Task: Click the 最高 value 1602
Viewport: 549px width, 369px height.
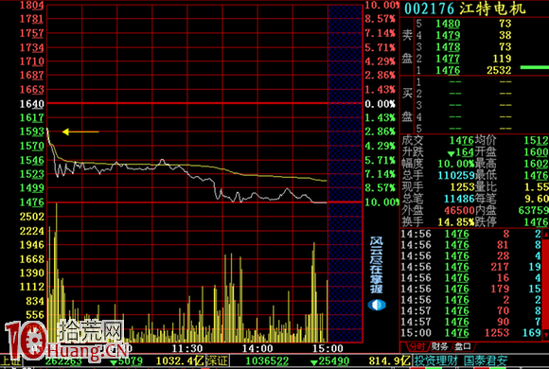Action: 537,164
